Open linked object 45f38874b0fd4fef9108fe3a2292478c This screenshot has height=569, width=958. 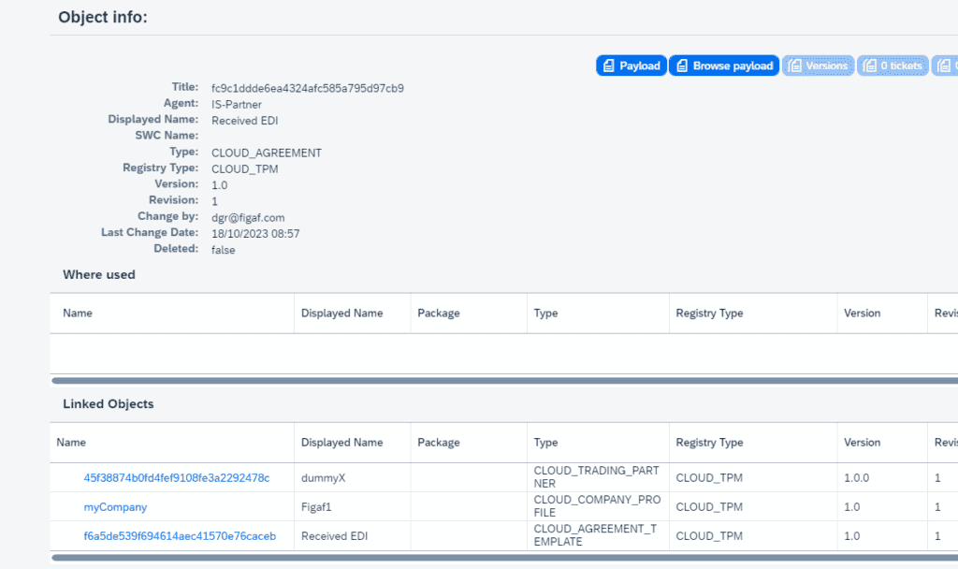(x=177, y=478)
